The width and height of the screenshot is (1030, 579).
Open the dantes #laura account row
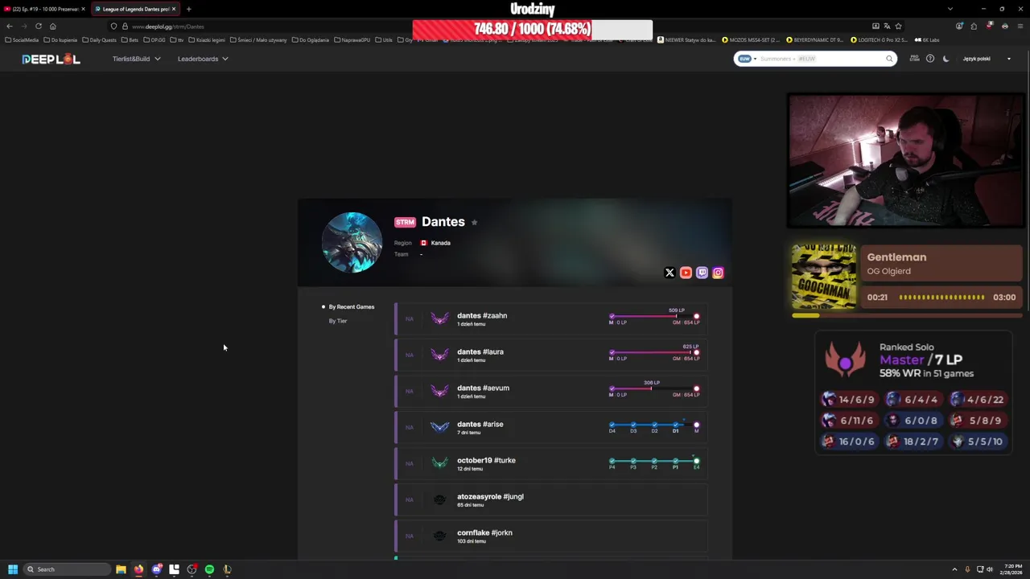pos(551,355)
